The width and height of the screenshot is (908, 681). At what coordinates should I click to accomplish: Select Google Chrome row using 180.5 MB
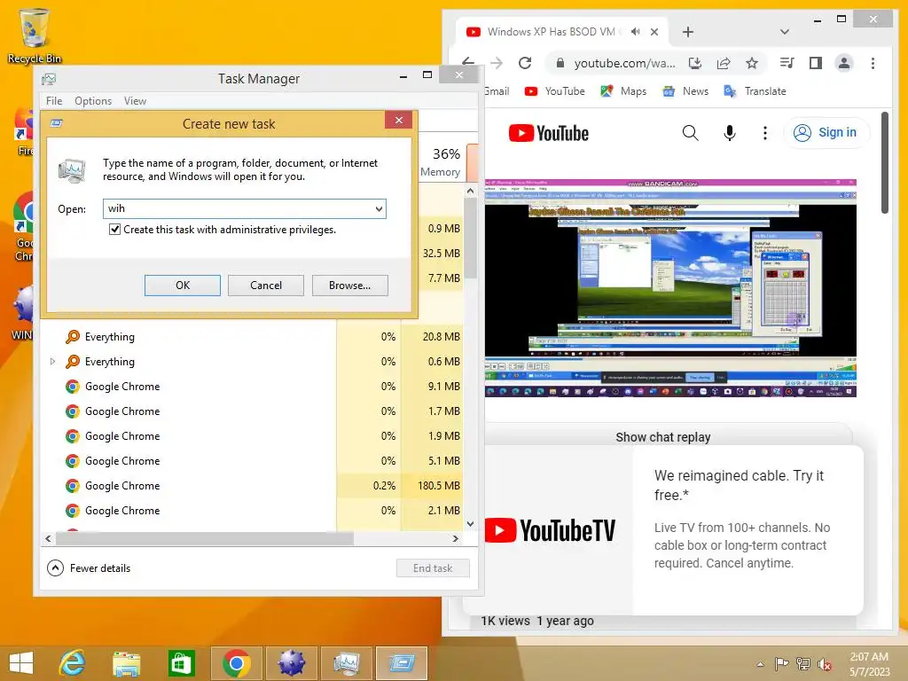pos(251,486)
